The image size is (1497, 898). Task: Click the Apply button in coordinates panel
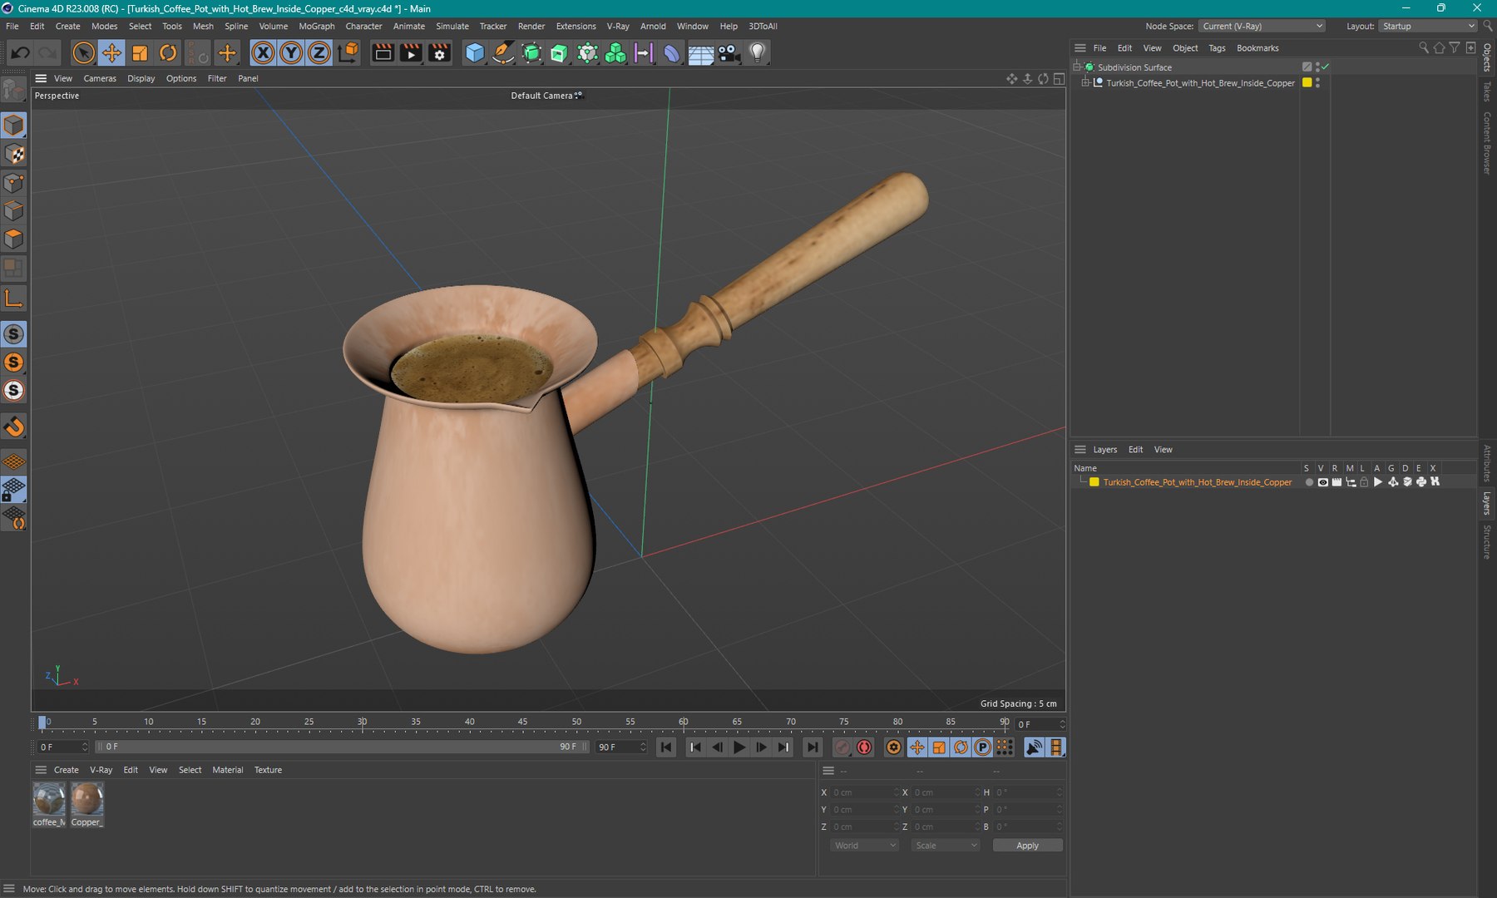[x=1027, y=846]
